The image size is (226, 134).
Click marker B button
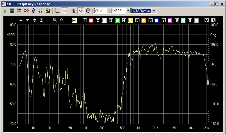[x=213, y=20]
